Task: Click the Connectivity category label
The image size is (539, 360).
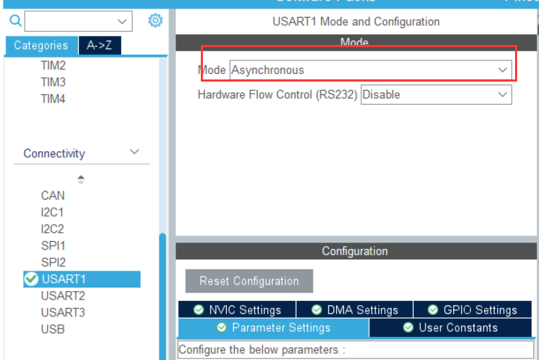Action: coord(54,153)
